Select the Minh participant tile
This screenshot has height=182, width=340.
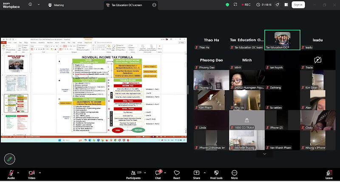coord(247,60)
